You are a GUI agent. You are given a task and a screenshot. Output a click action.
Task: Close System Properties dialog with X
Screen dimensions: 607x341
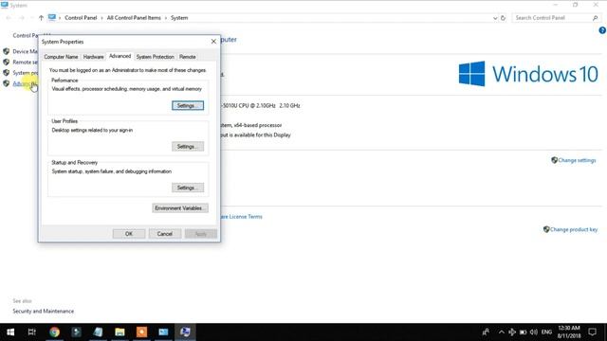[213, 42]
